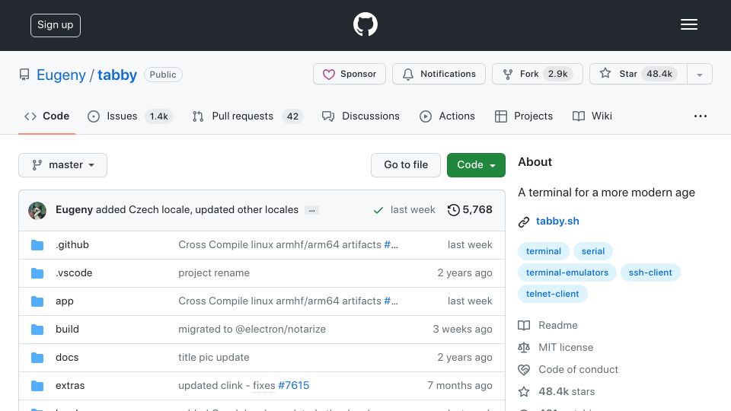Open the build folder name
The width and height of the screenshot is (731, 411).
pyautogui.click(x=67, y=330)
